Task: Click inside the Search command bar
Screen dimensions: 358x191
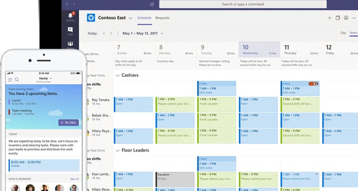Action: (x=243, y=4)
